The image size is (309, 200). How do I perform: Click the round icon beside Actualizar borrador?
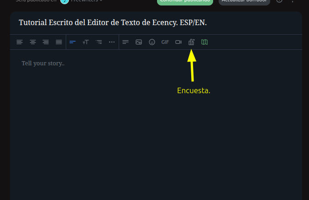click(279, 1)
